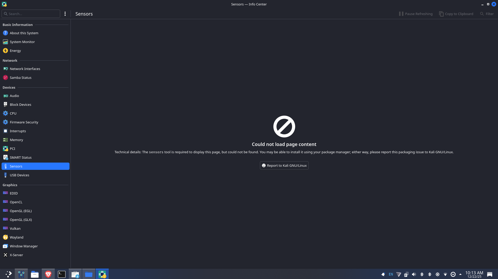Open Firmware Security page

click(24, 122)
